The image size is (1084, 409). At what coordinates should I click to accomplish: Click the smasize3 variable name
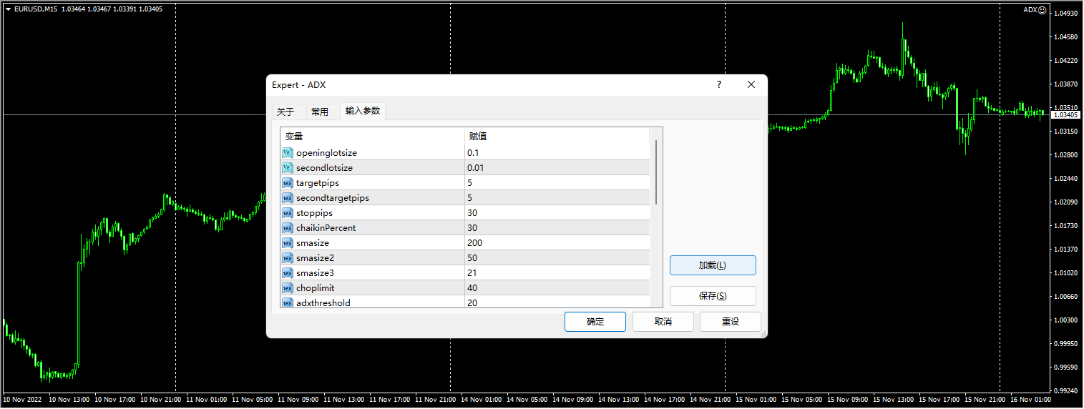point(315,273)
